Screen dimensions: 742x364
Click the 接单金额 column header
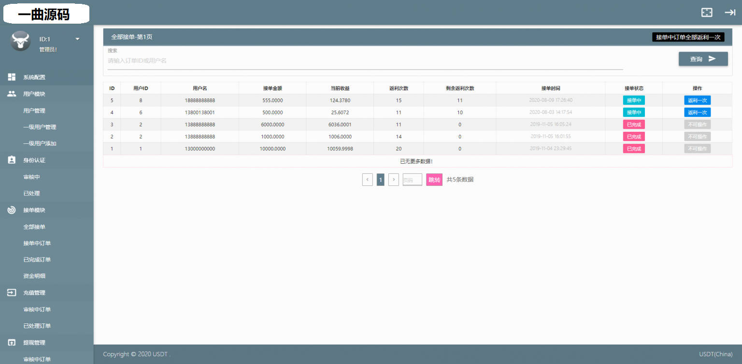pos(272,88)
